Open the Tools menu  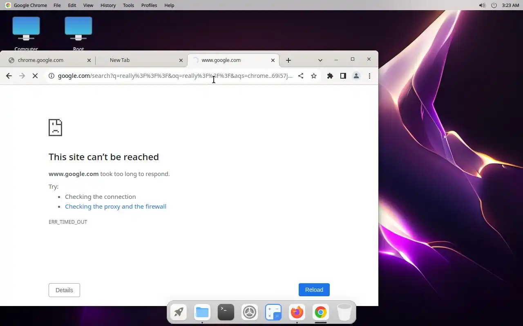point(128,5)
